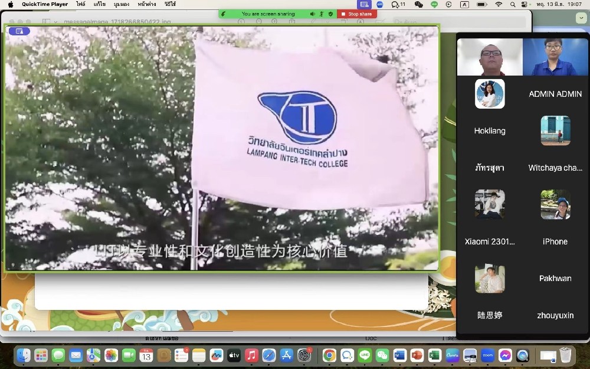Open the Trash in the Dock

pyautogui.click(x=566, y=355)
